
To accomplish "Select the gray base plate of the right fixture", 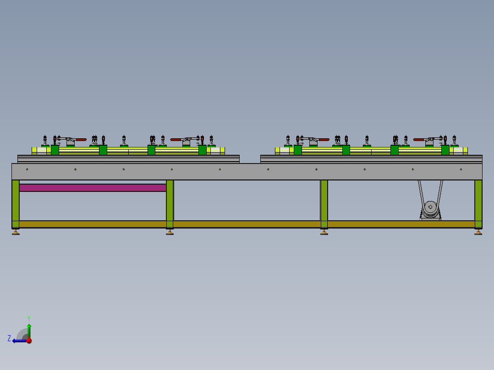I will 372,160.
